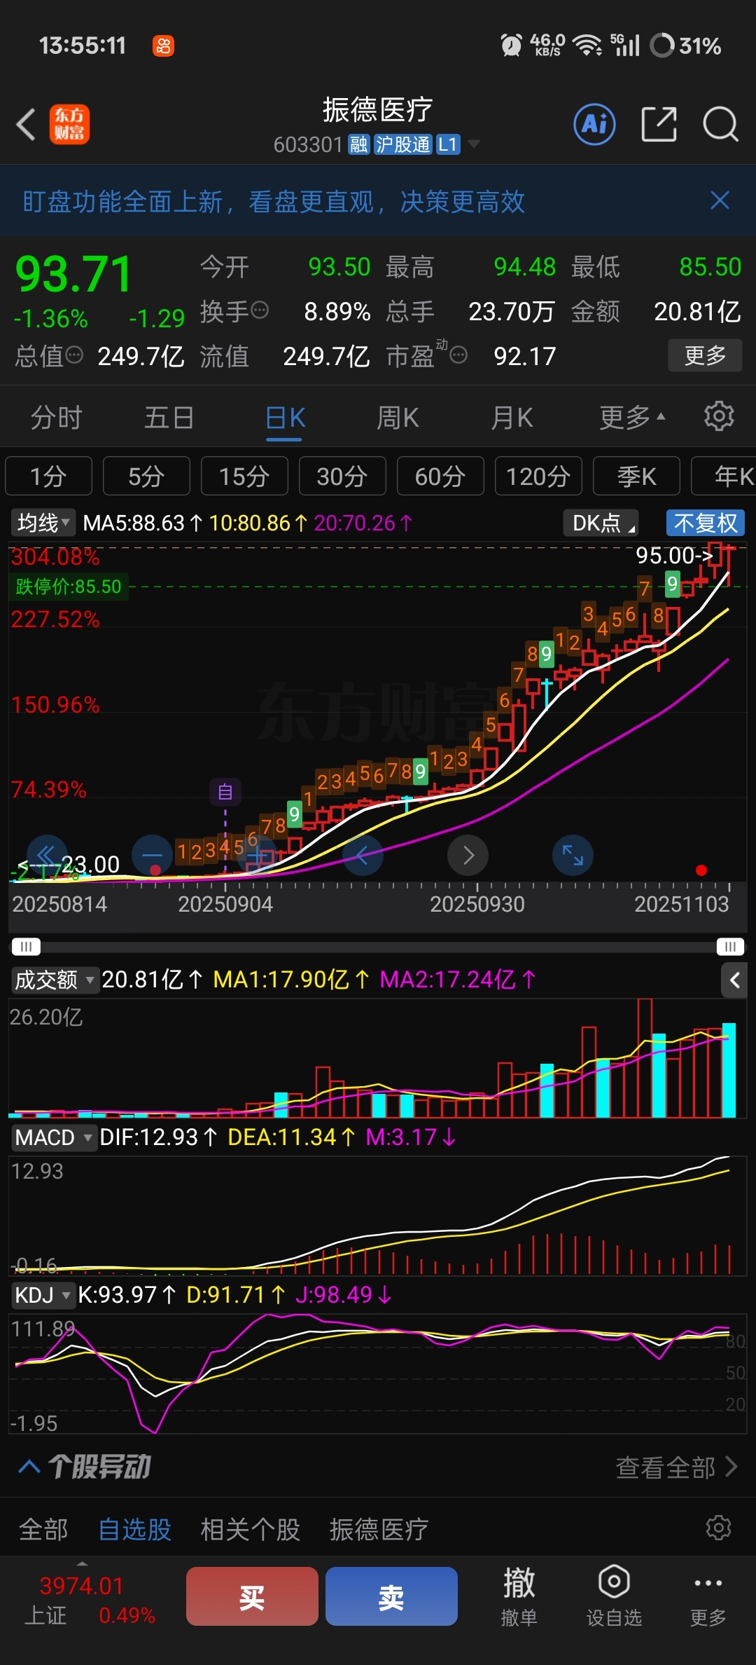Screen dimensions: 756x1665
Task: Collapse volume panel arrow button
Action: 734,980
